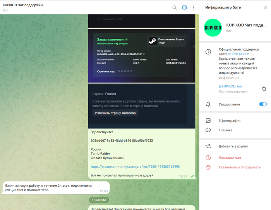
Task: Open the top dark screenshot image
Action: pyautogui.click(x=142, y=21)
